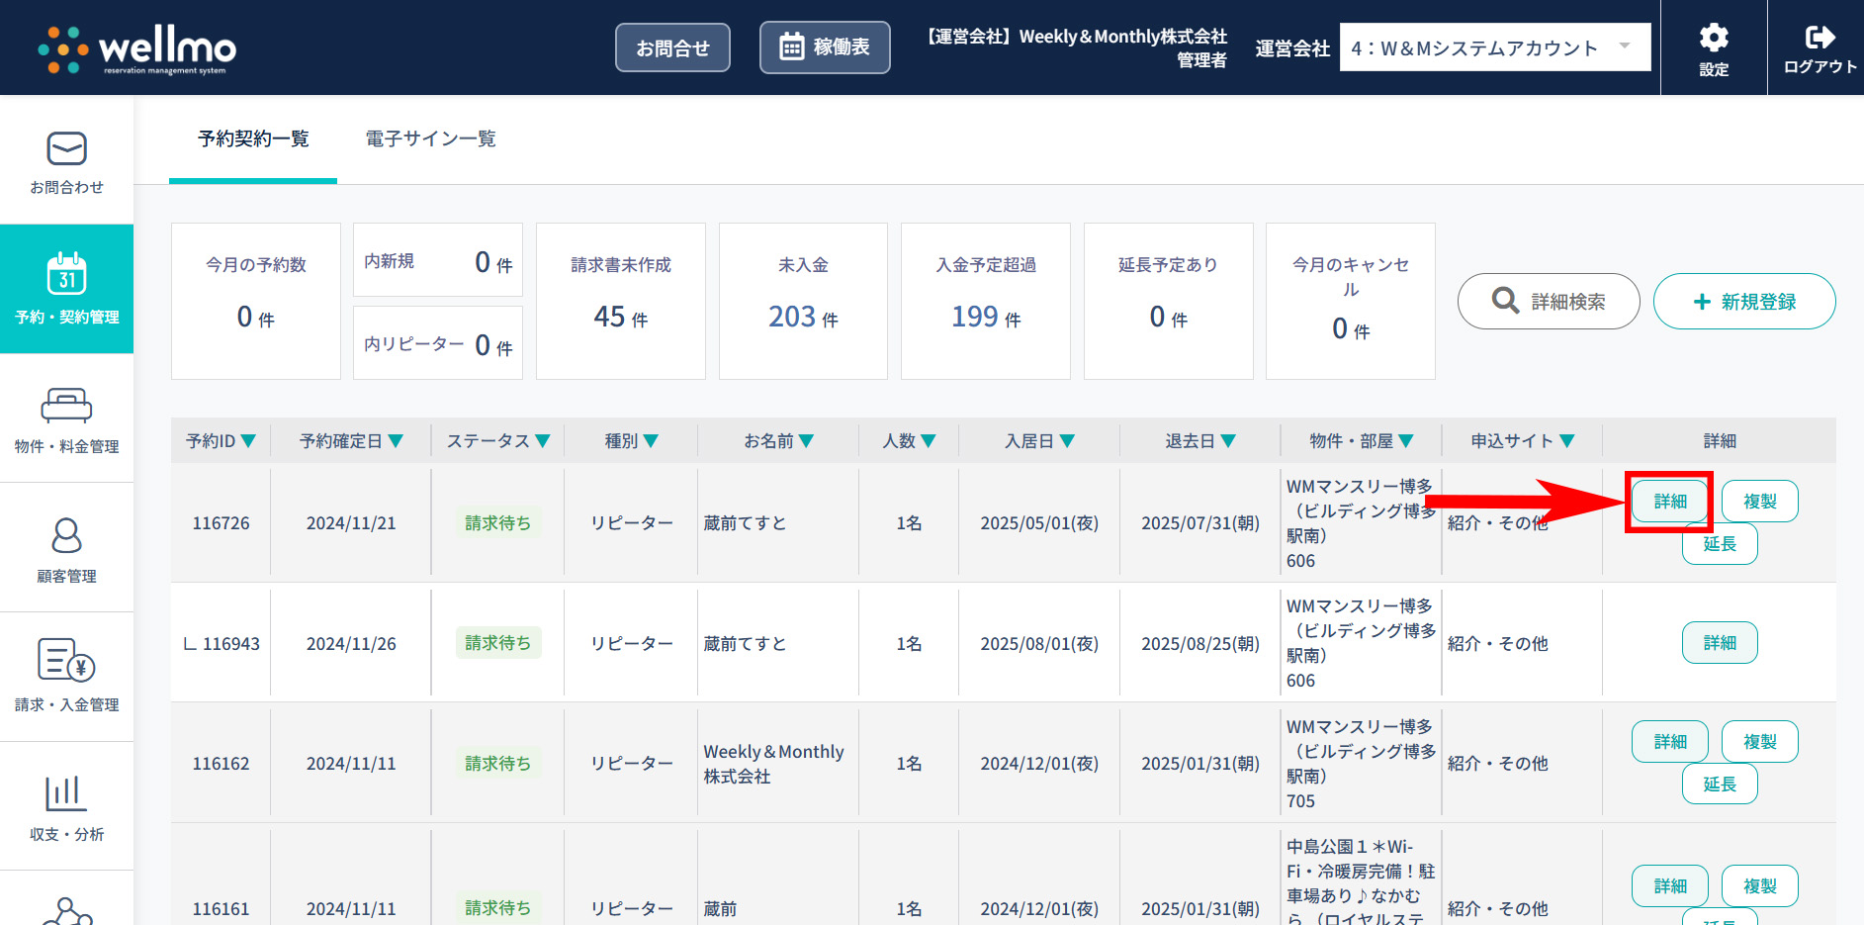Open the 収支・分析 chart icon
Viewport: 1864px width, 925px height.
(66, 792)
